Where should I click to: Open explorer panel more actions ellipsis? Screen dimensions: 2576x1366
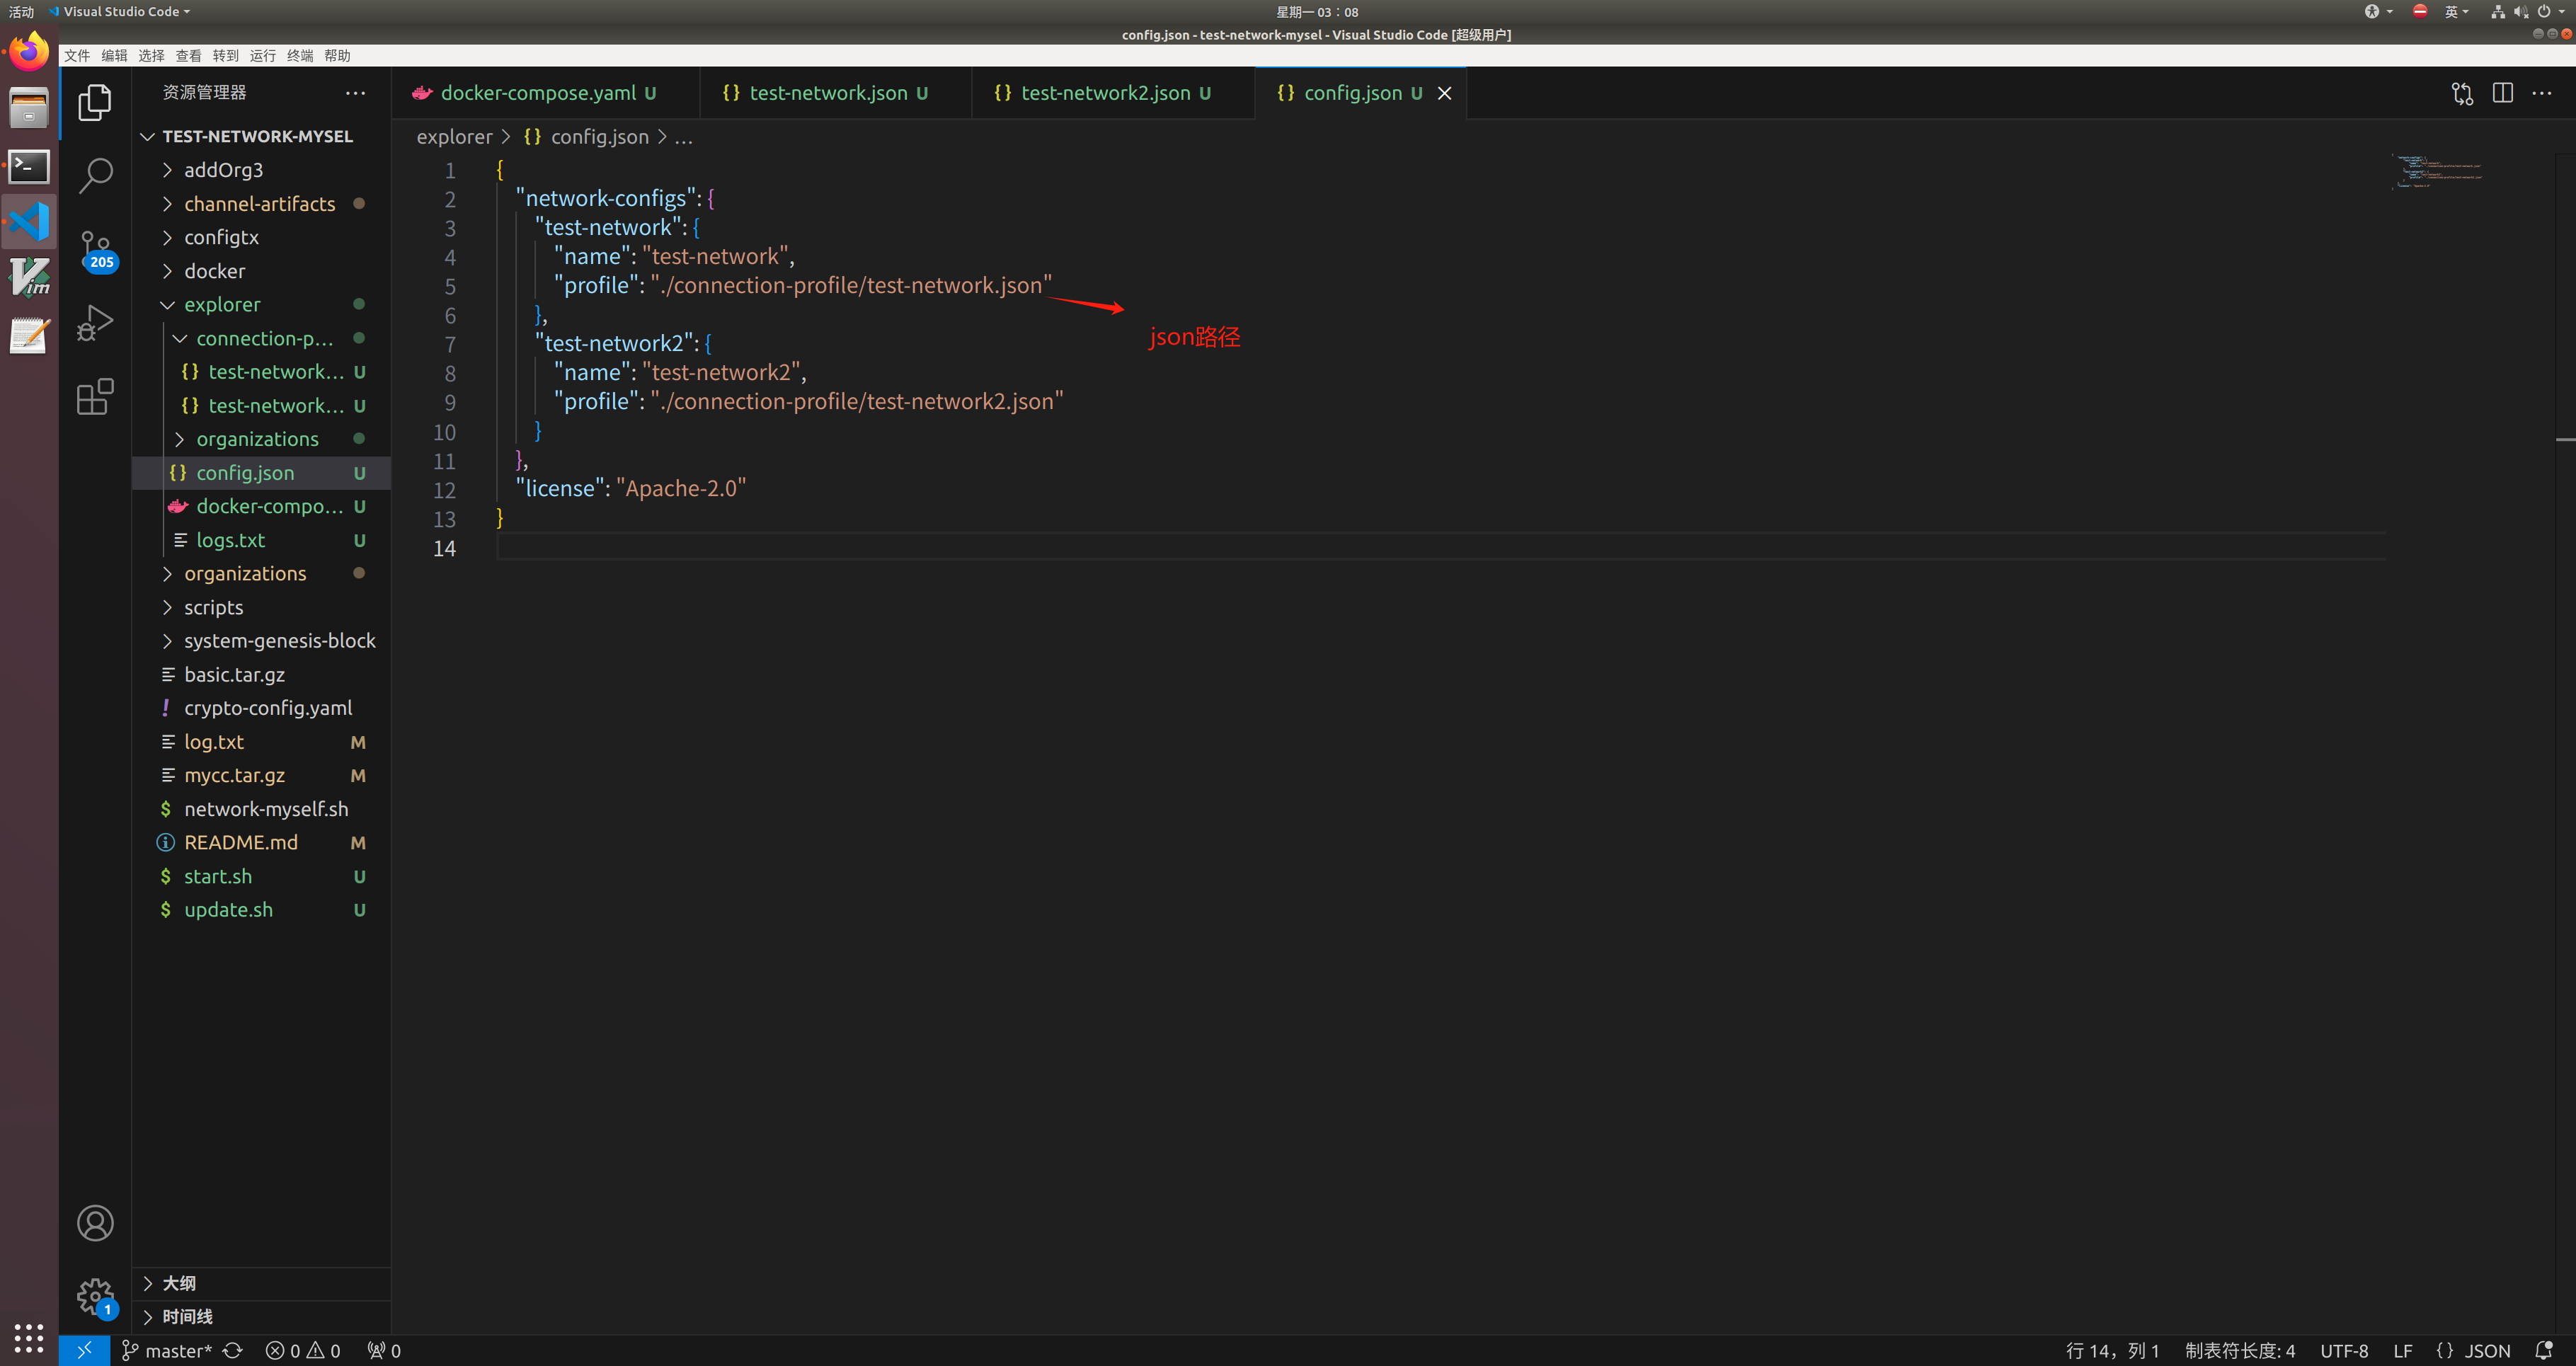[x=355, y=93]
